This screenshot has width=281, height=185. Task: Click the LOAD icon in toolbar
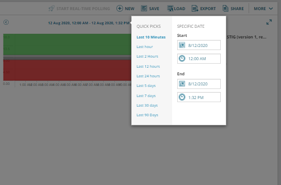(x=170, y=9)
